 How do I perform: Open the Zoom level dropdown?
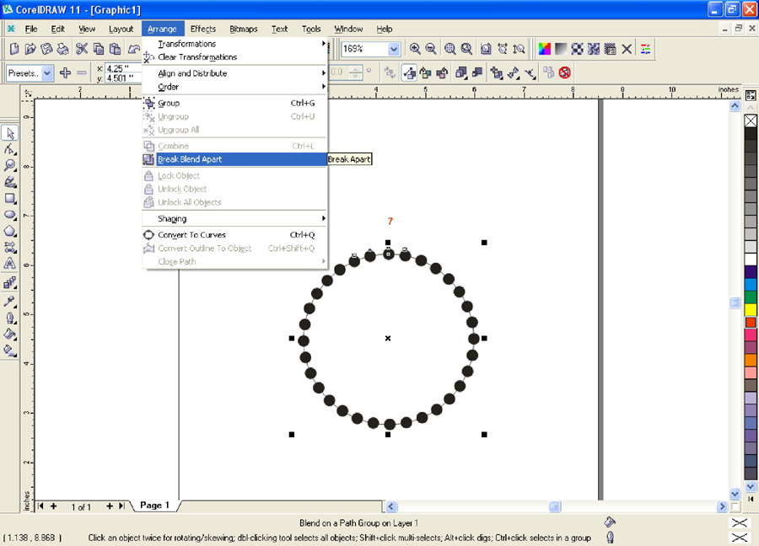pos(393,50)
